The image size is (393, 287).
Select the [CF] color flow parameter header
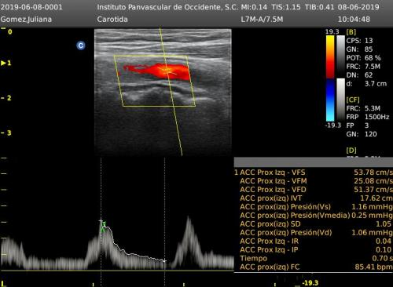[x=353, y=100]
